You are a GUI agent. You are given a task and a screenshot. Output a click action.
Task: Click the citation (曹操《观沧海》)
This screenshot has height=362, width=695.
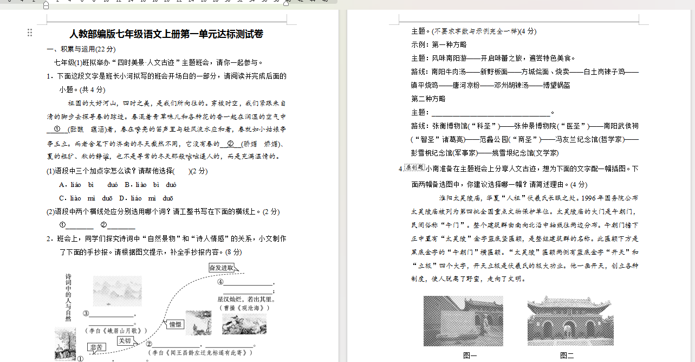coord(244,307)
